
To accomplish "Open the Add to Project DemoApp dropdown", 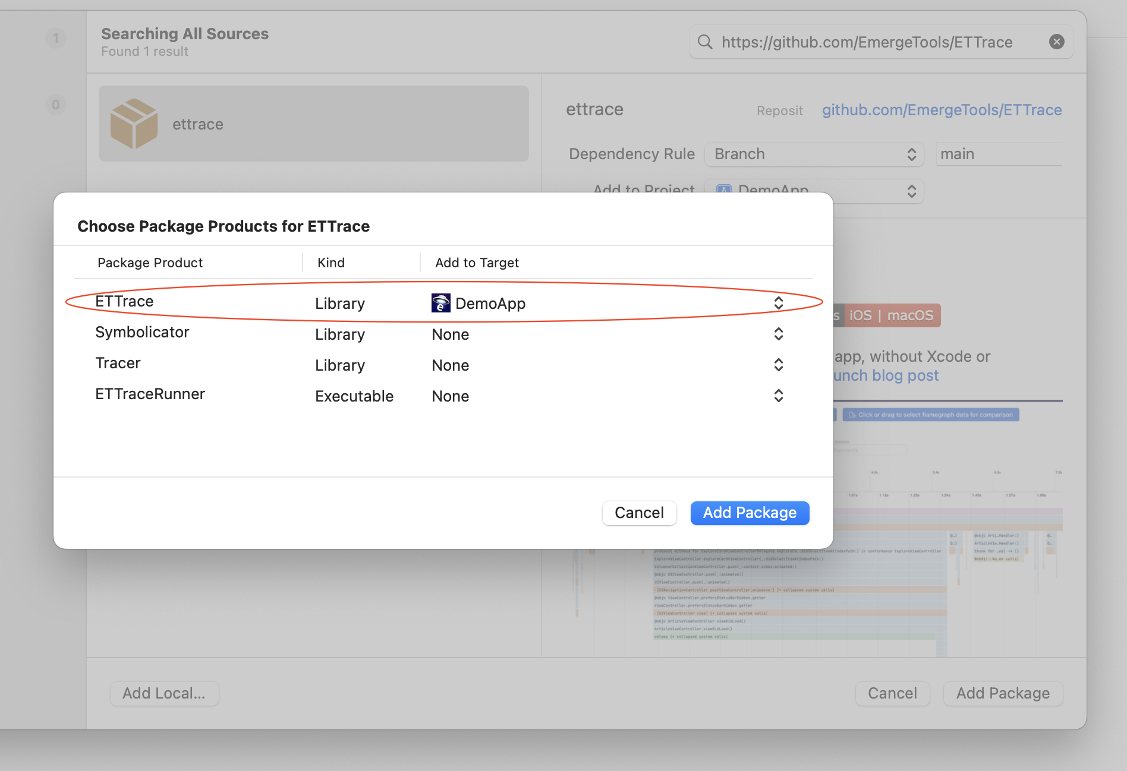I will pos(814,191).
